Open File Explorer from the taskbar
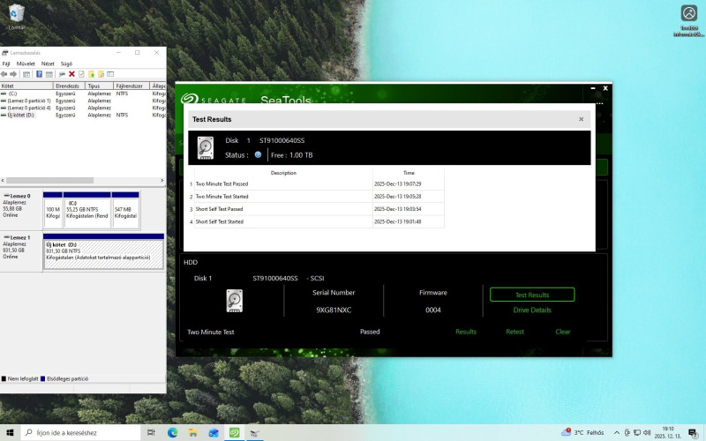 point(193,433)
